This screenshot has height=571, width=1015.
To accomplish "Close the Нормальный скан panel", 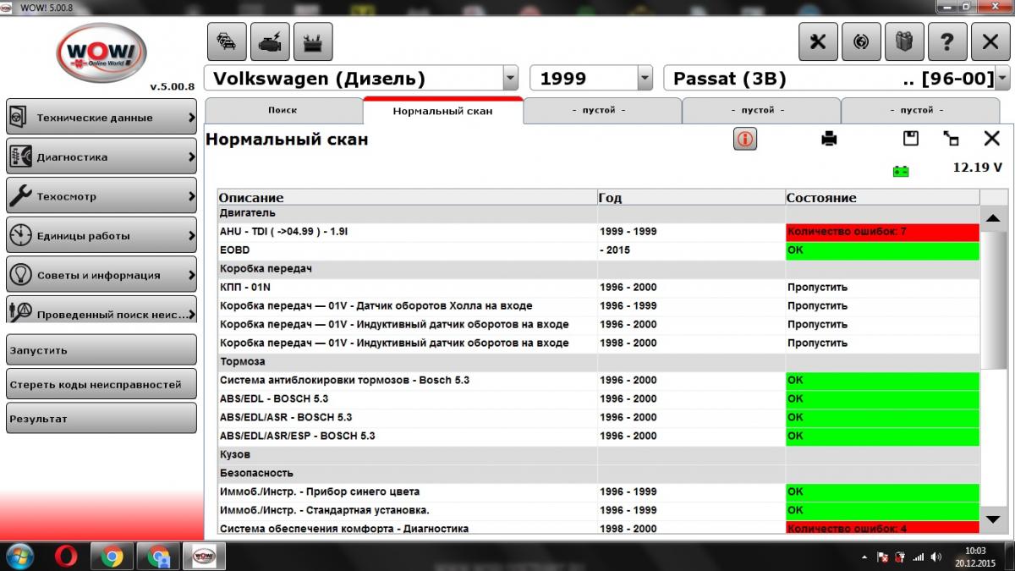I will pyautogui.click(x=992, y=139).
